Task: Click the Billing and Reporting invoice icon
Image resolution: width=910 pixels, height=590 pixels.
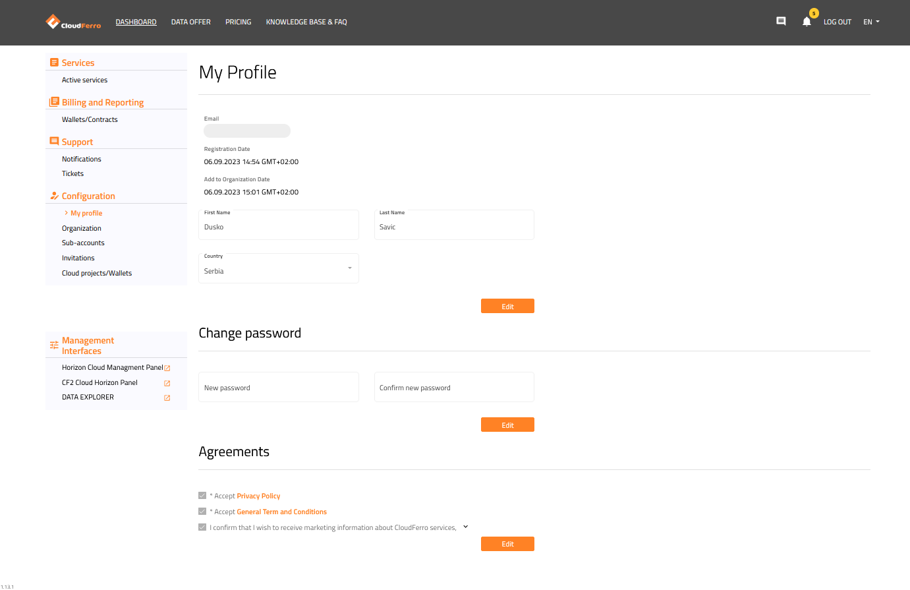Action: point(54,102)
